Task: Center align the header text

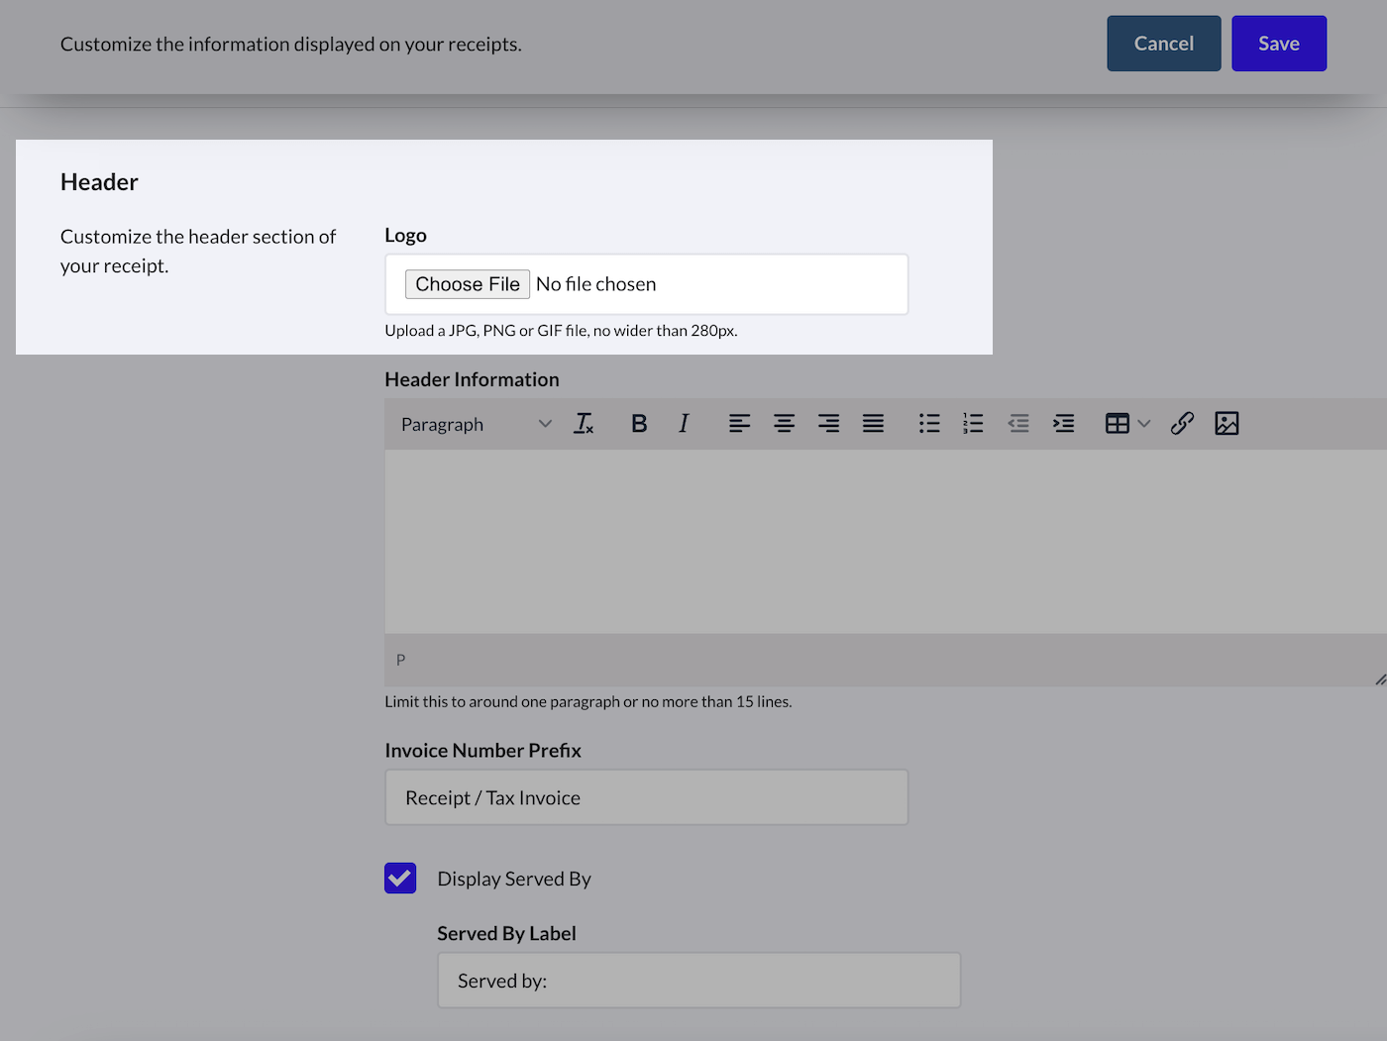Action: pyautogui.click(x=784, y=424)
